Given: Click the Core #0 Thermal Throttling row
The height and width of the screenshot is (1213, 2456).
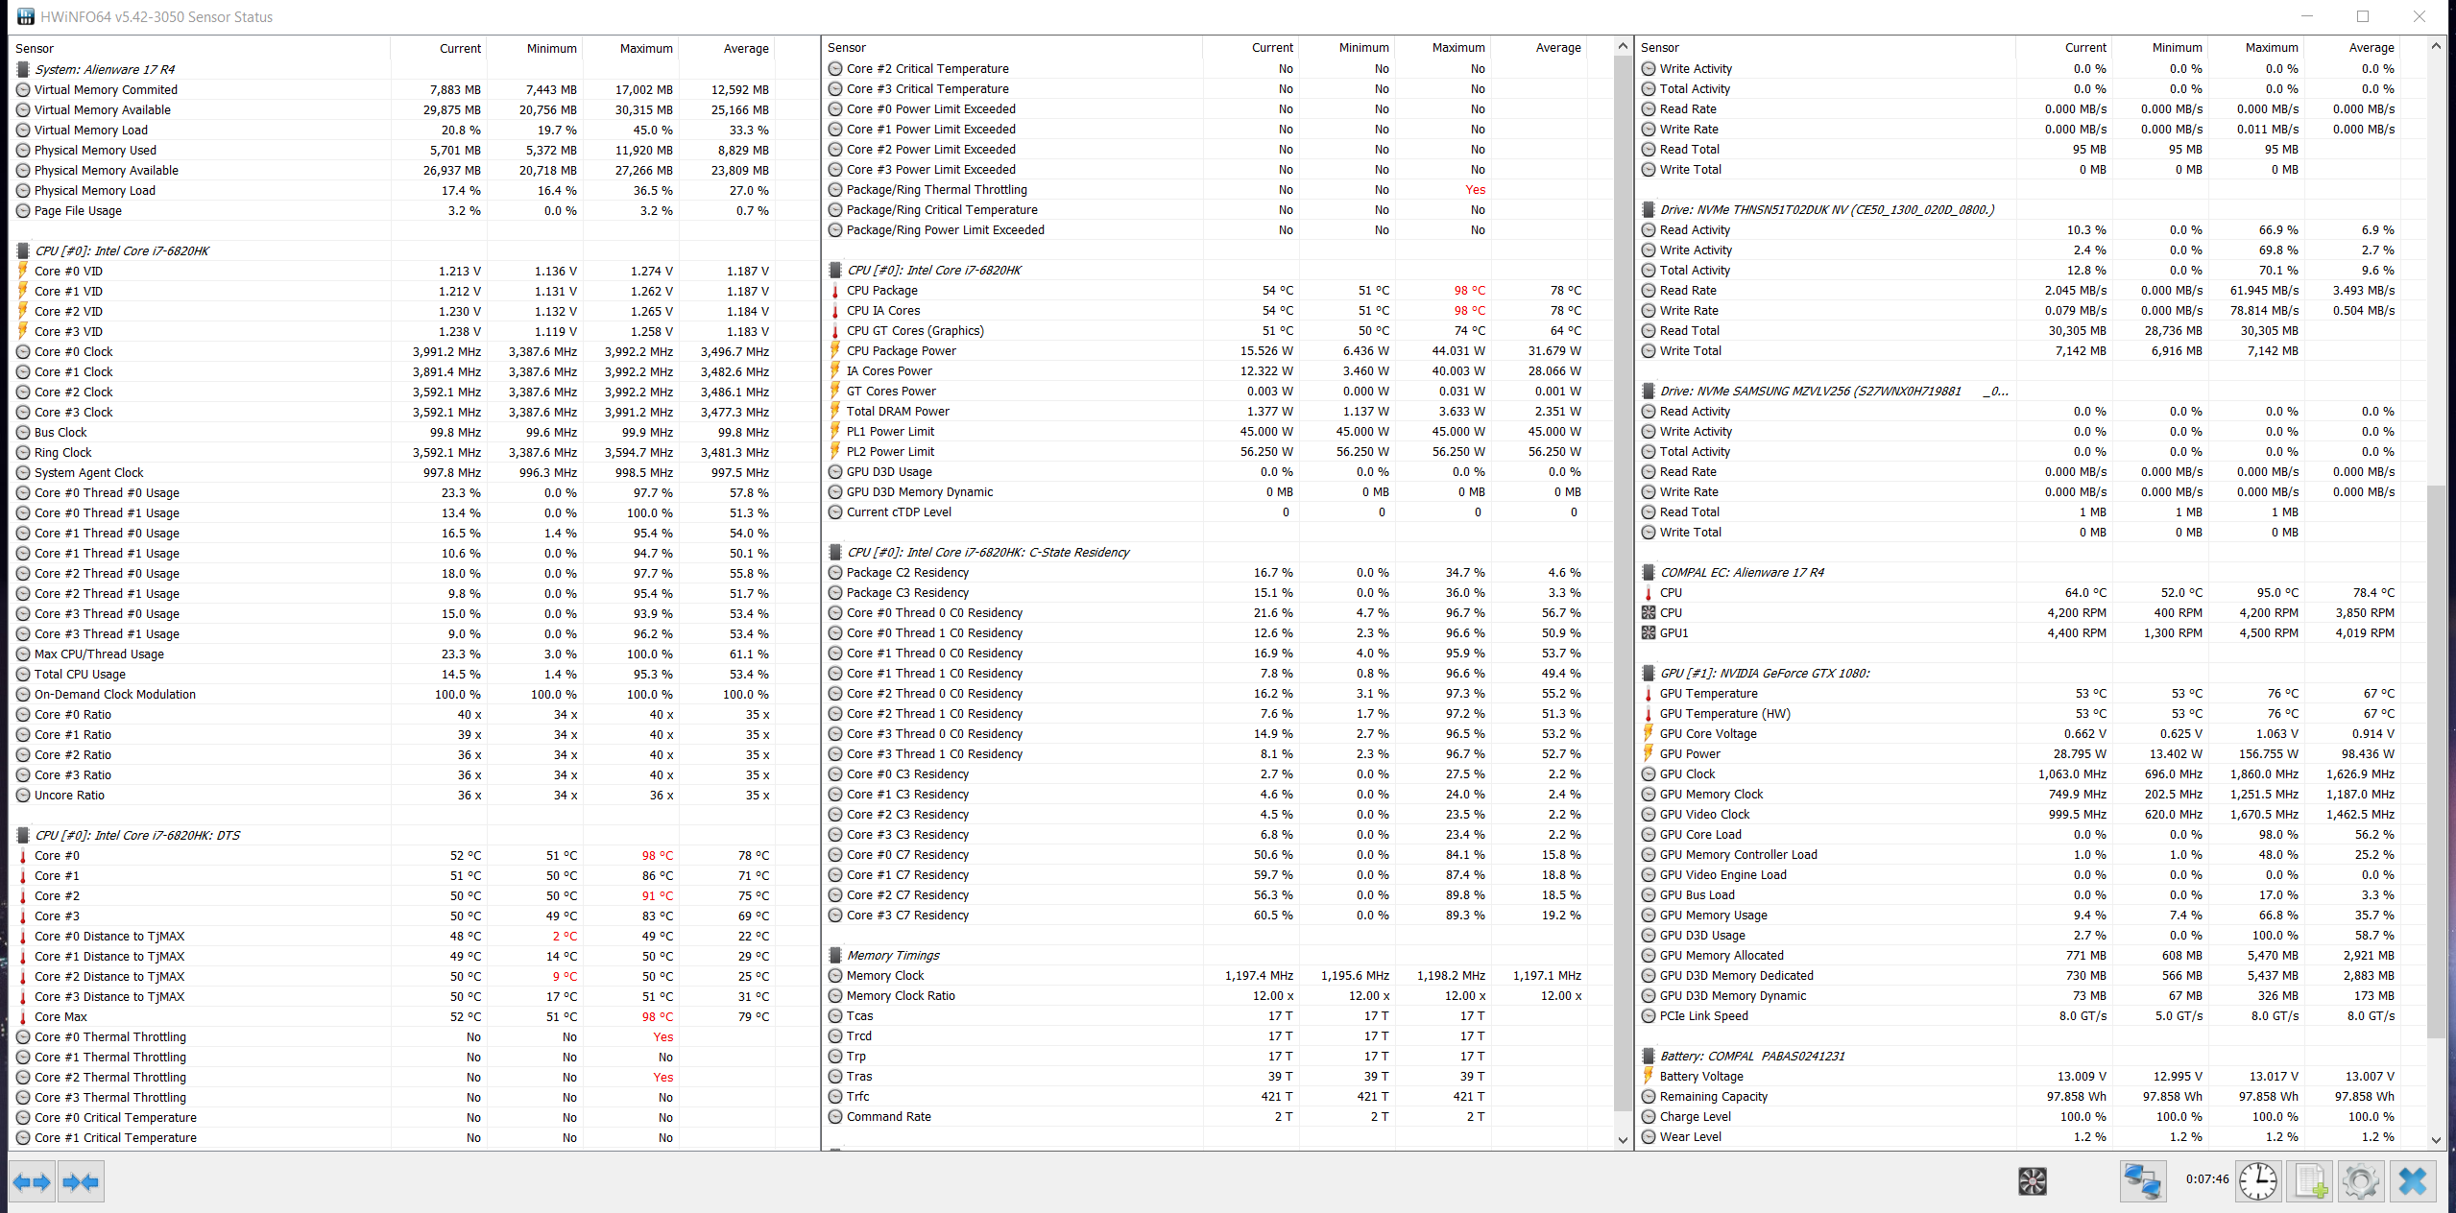Looking at the screenshot, I should 110,1036.
